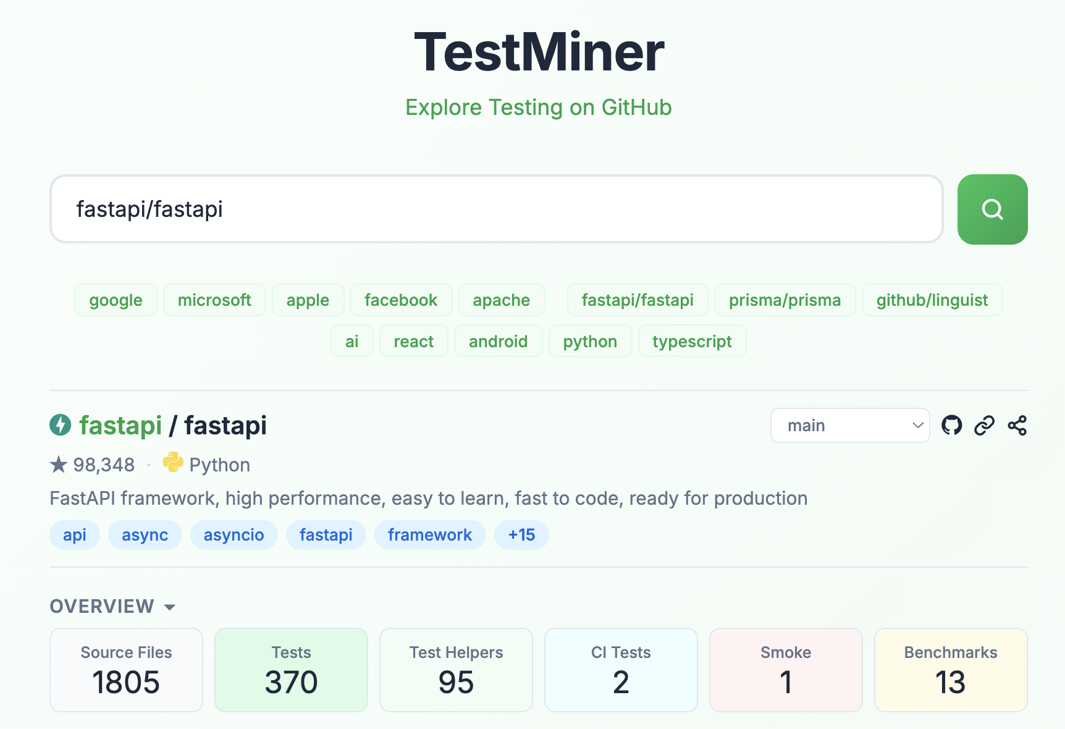The width and height of the screenshot is (1065, 729).
Task: Open the Tests 370 card
Action: (291, 670)
